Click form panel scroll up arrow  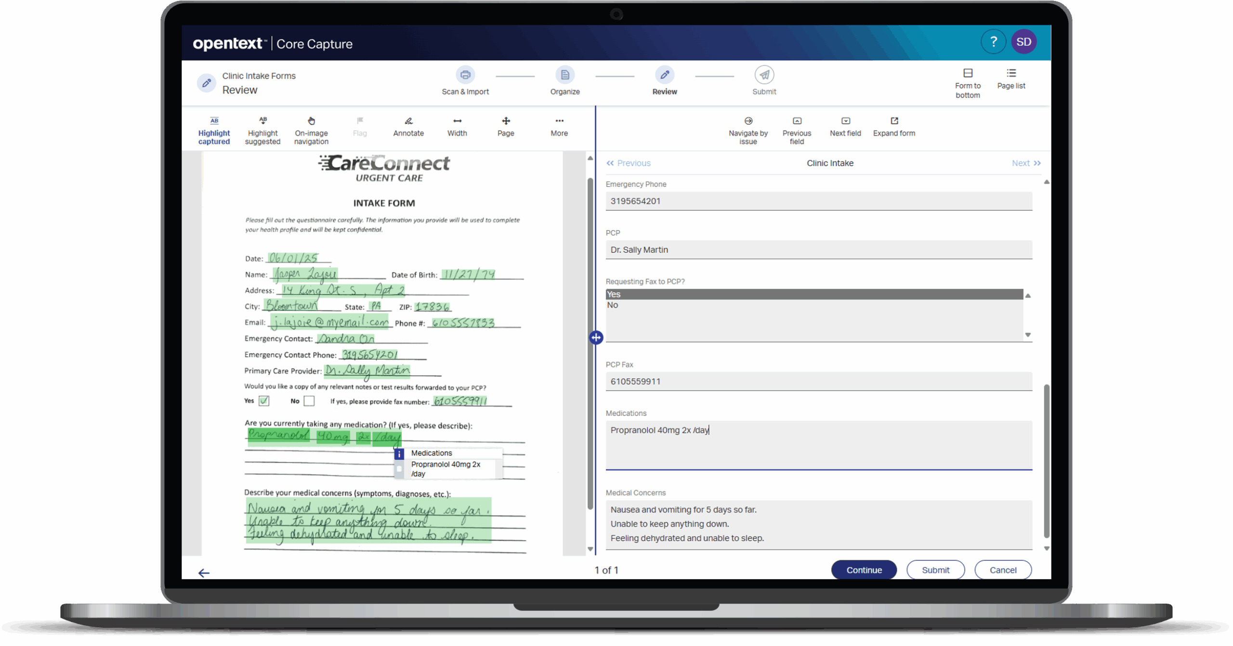tap(1046, 182)
